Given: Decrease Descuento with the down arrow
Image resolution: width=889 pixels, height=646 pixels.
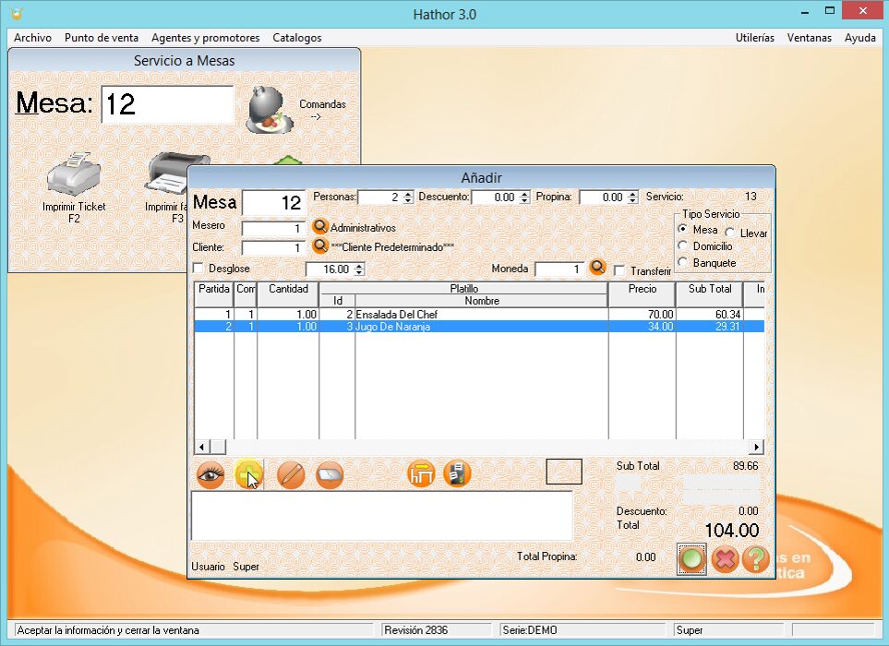Looking at the screenshot, I should 524,200.
